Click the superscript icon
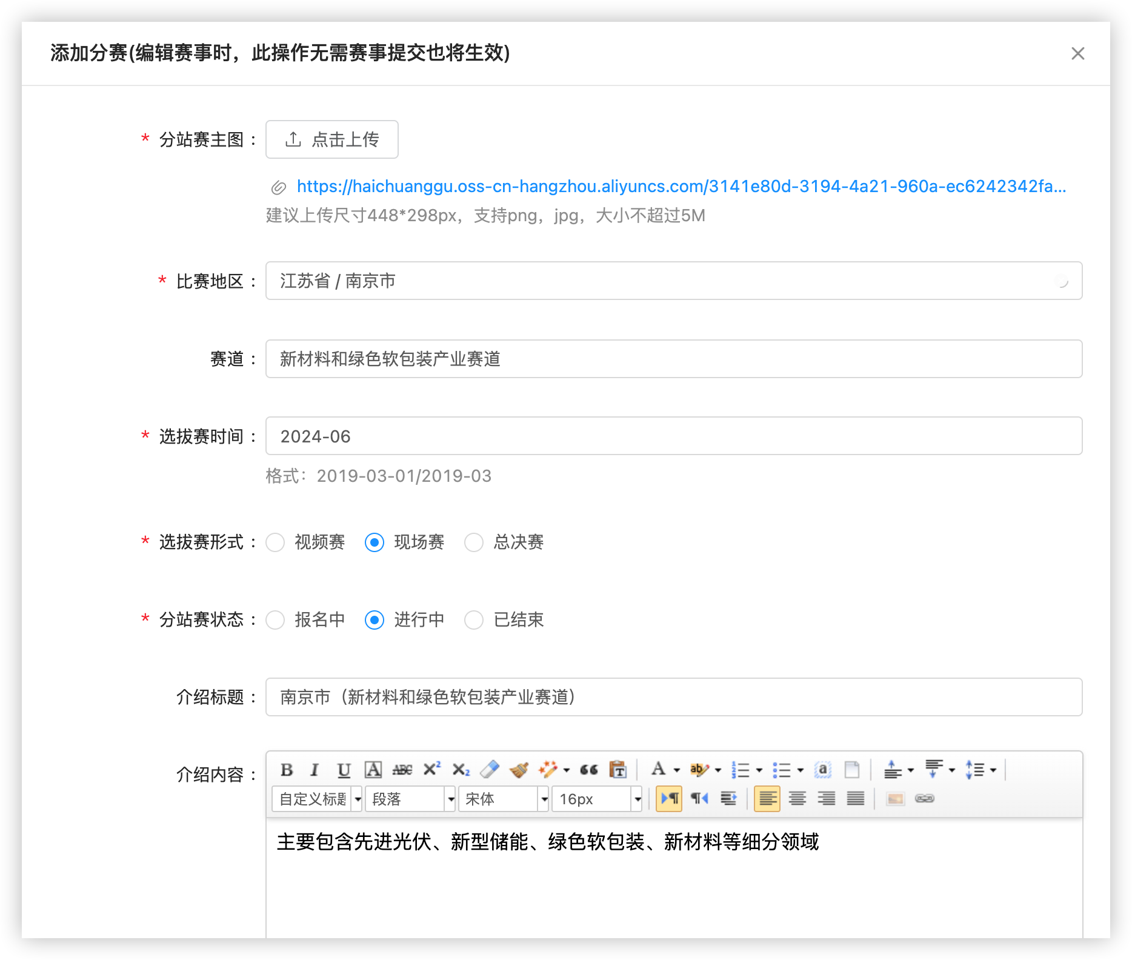The height and width of the screenshot is (960, 1132). [x=431, y=769]
